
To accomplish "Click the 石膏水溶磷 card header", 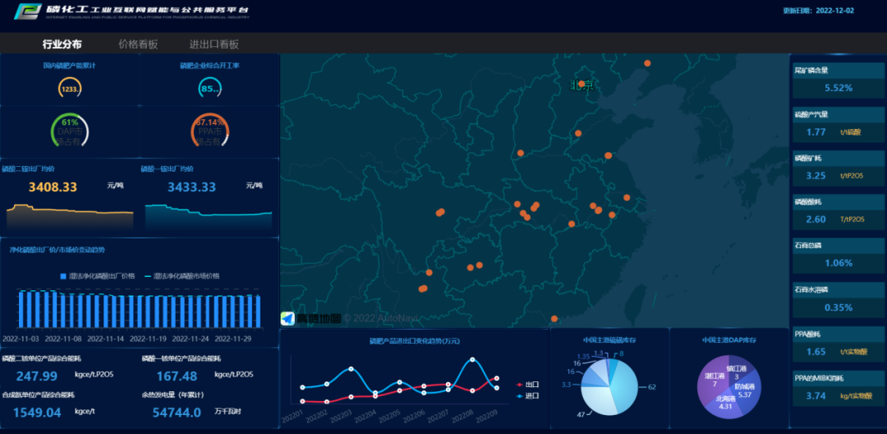I will [839, 289].
